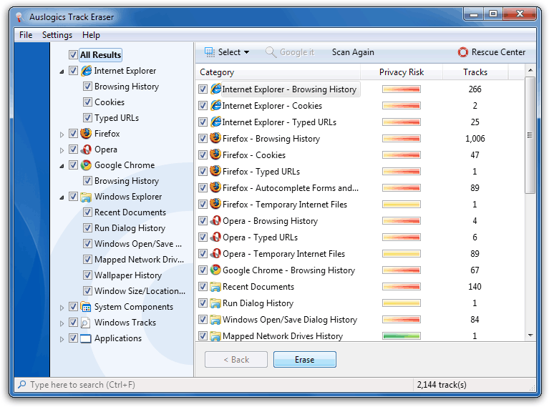Screen dimensions: 549x407
Task: Click the folder icon beside Run Dialog History row
Action: coord(215,303)
